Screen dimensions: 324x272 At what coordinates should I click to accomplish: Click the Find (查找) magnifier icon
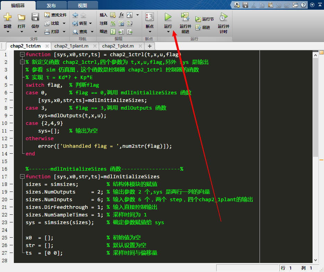pyautogui.click(x=75, y=32)
